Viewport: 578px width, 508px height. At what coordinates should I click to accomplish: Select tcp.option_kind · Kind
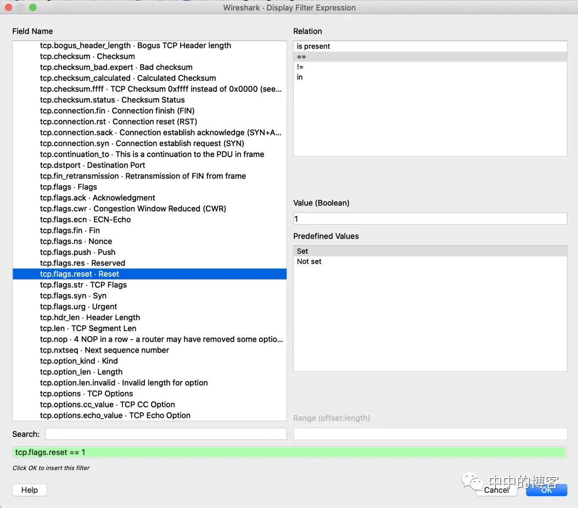coord(150,361)
